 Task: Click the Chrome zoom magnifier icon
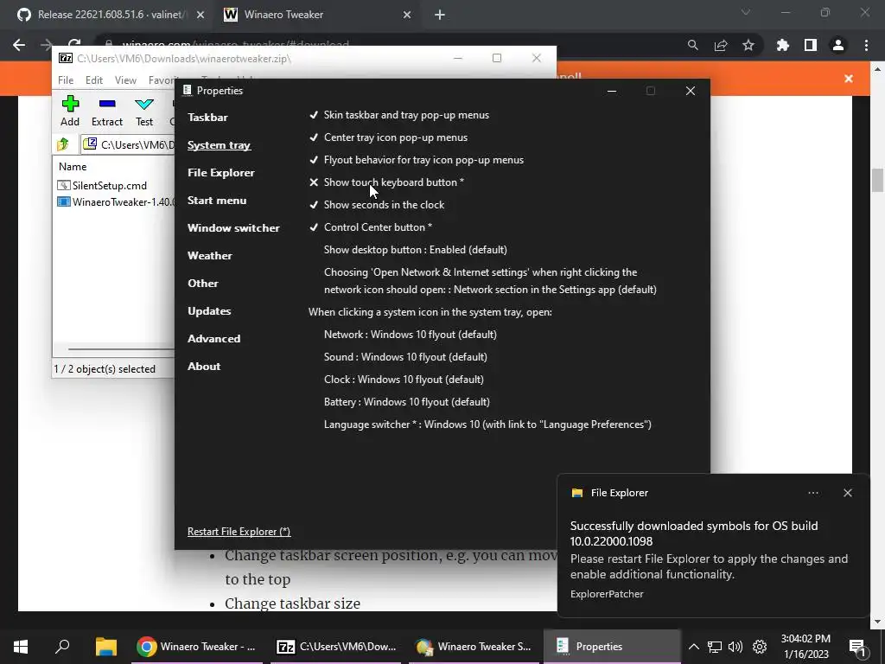692,45
